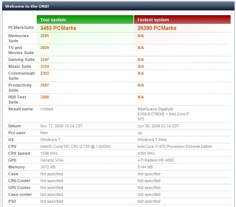Select 'Intel(R) Core(TM) CPU Q 720' text

click(x=65, y=146)
